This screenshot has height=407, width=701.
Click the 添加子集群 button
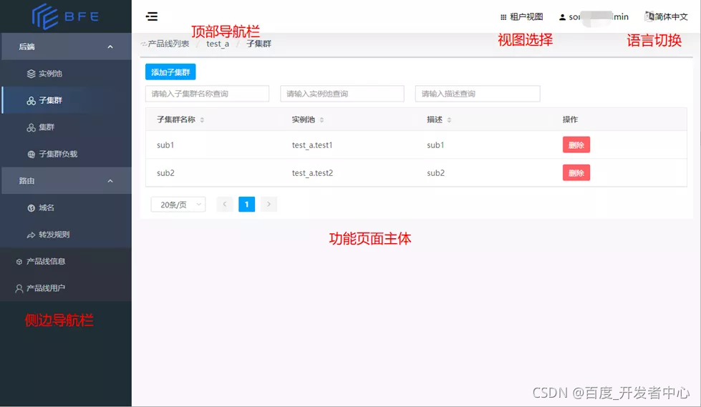tap(170, 72)
